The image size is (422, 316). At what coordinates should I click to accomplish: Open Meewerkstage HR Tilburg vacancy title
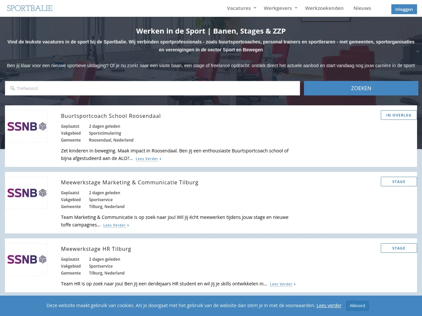(x=96, y=249)
